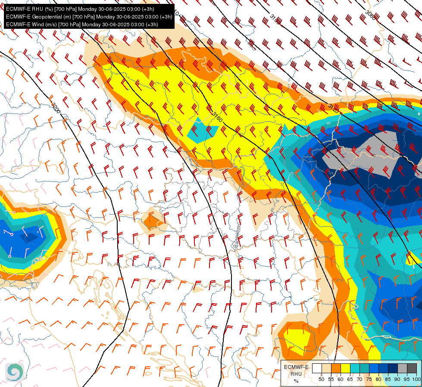
Task: Click the orange 55-60 legend swatch
Action: pyautogui.click(x=336, y=368)
